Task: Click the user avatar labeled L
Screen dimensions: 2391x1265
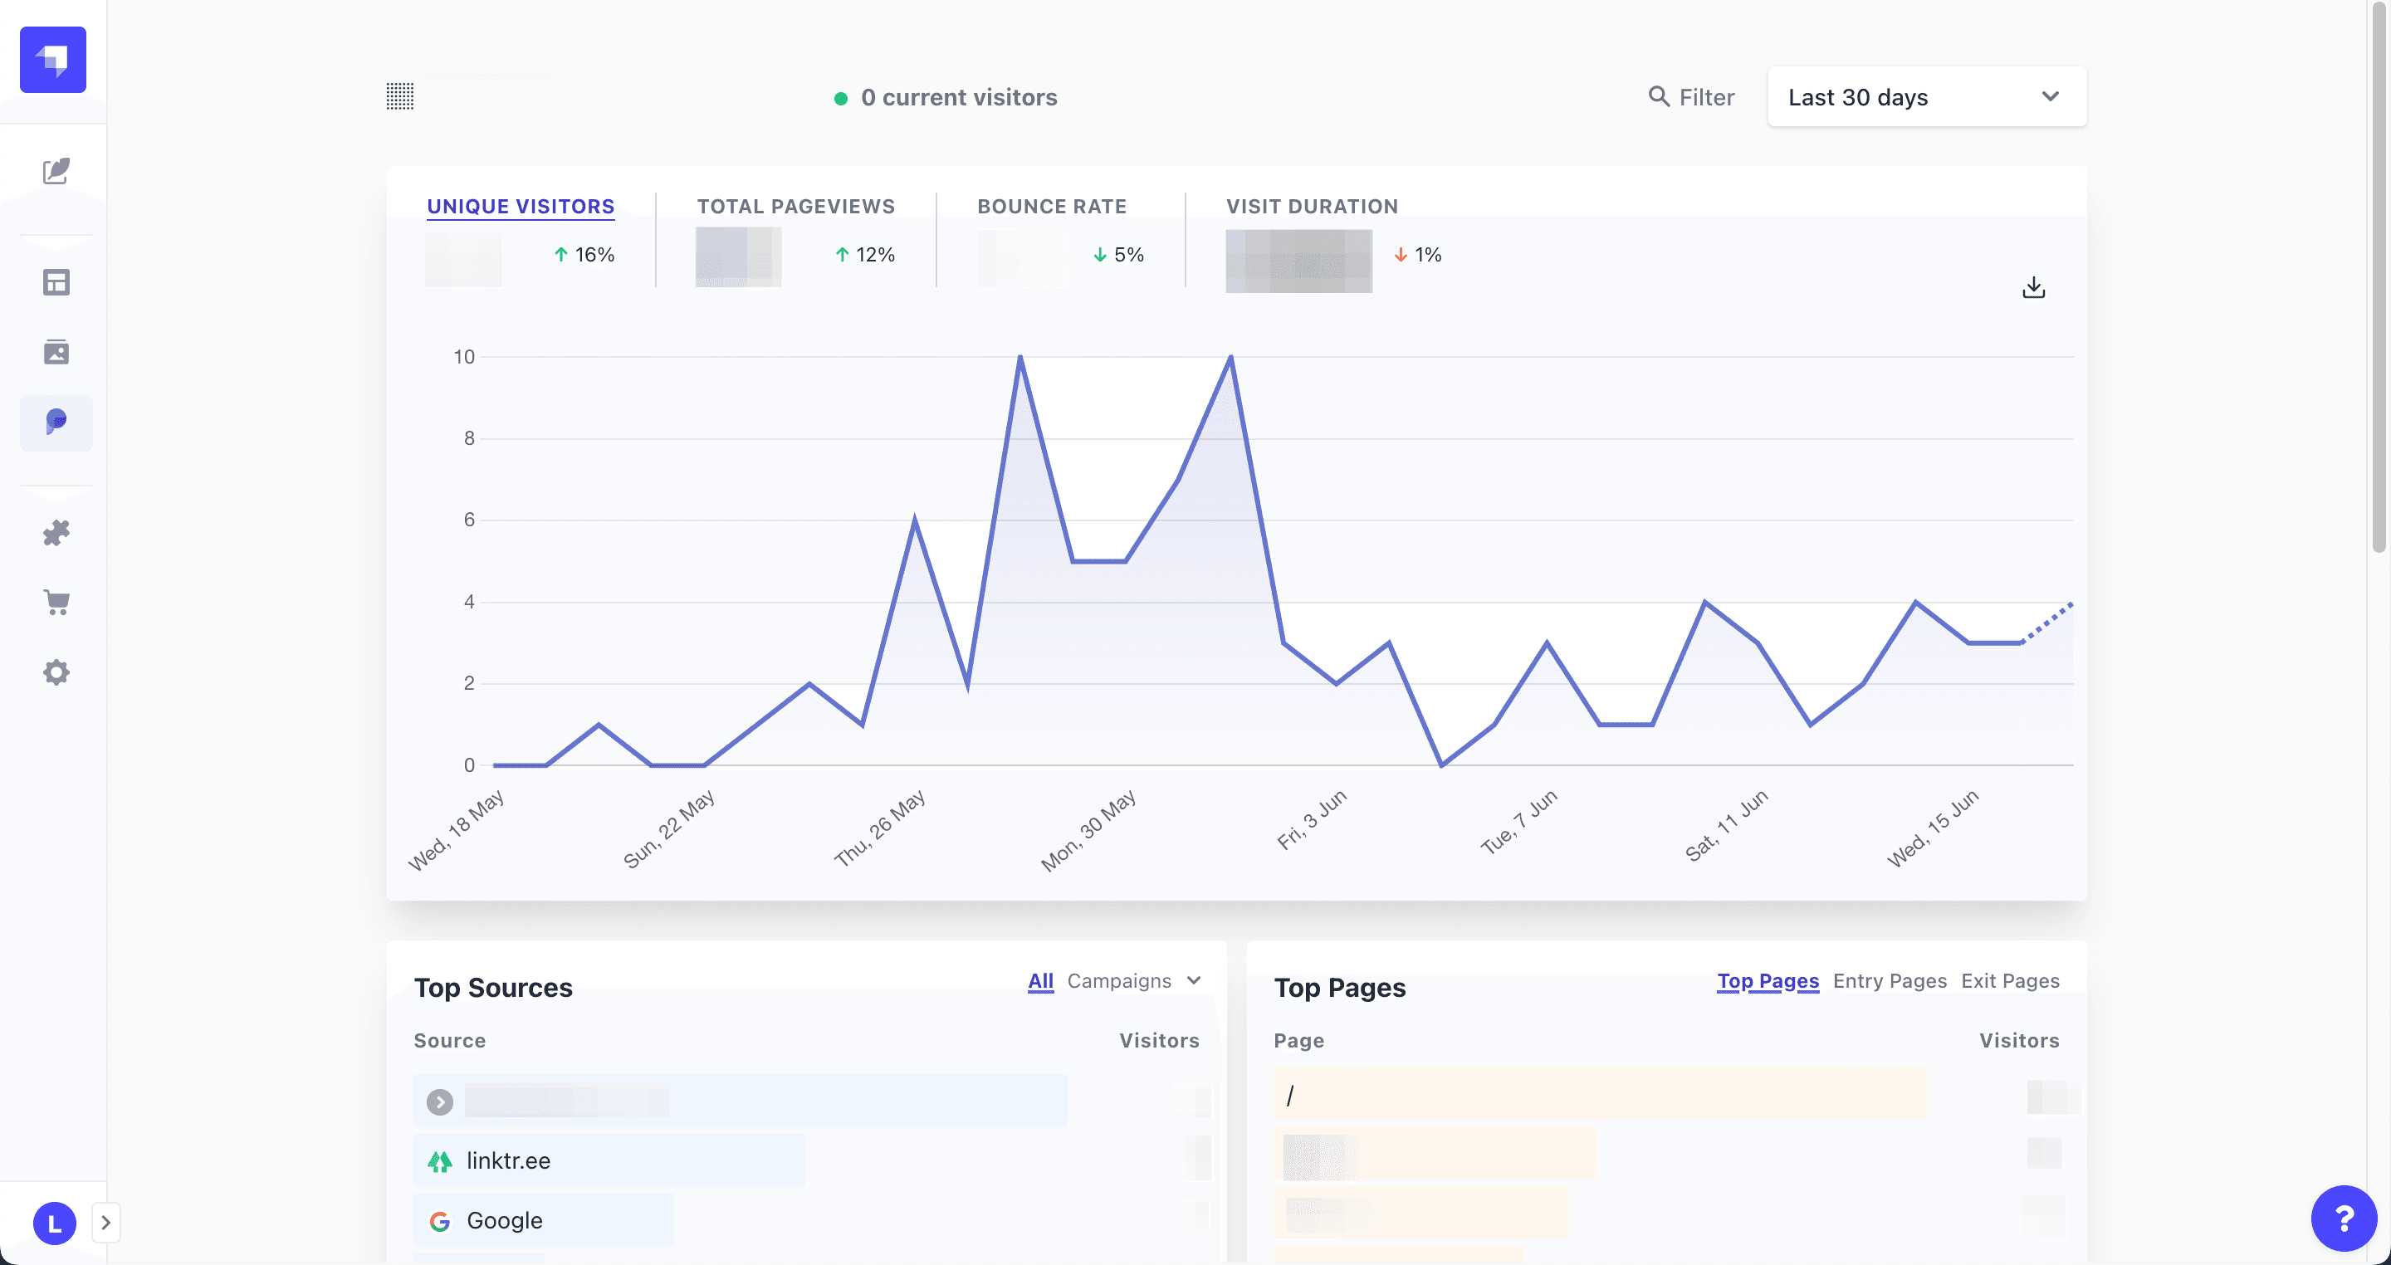Action: (55, 1223)
